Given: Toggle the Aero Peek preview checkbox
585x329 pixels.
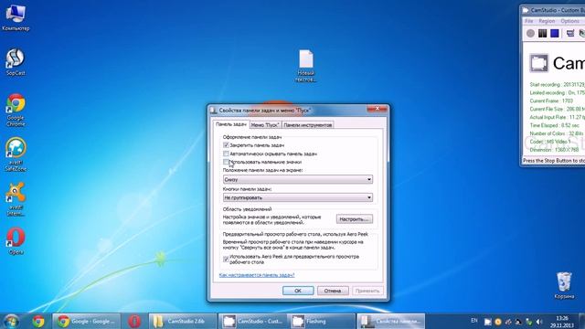Looking at the screenshot, I should pos(226,260).
